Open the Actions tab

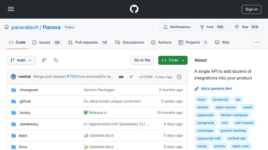161,42
